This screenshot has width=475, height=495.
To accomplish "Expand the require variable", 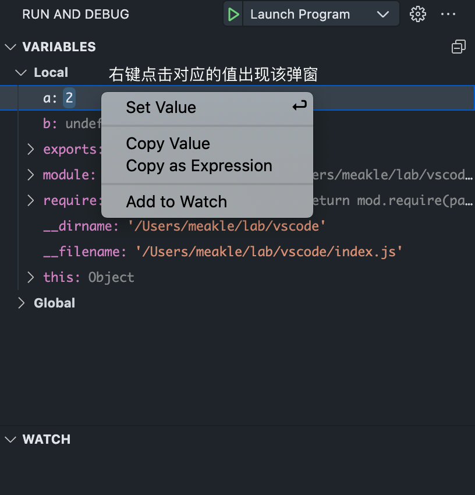I will 31,201.
